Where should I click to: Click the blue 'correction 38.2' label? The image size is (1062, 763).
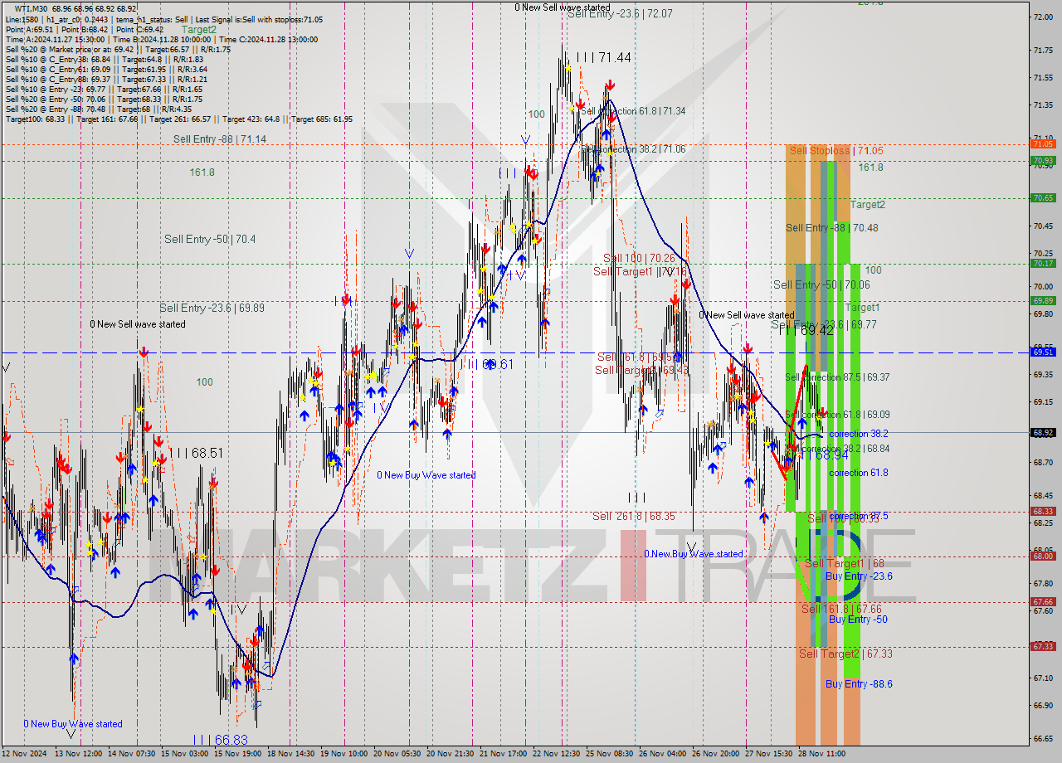tap(859, 433)
